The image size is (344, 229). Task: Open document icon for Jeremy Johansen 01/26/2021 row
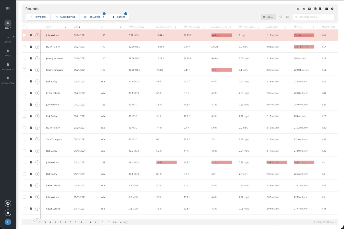click(31, 58)
